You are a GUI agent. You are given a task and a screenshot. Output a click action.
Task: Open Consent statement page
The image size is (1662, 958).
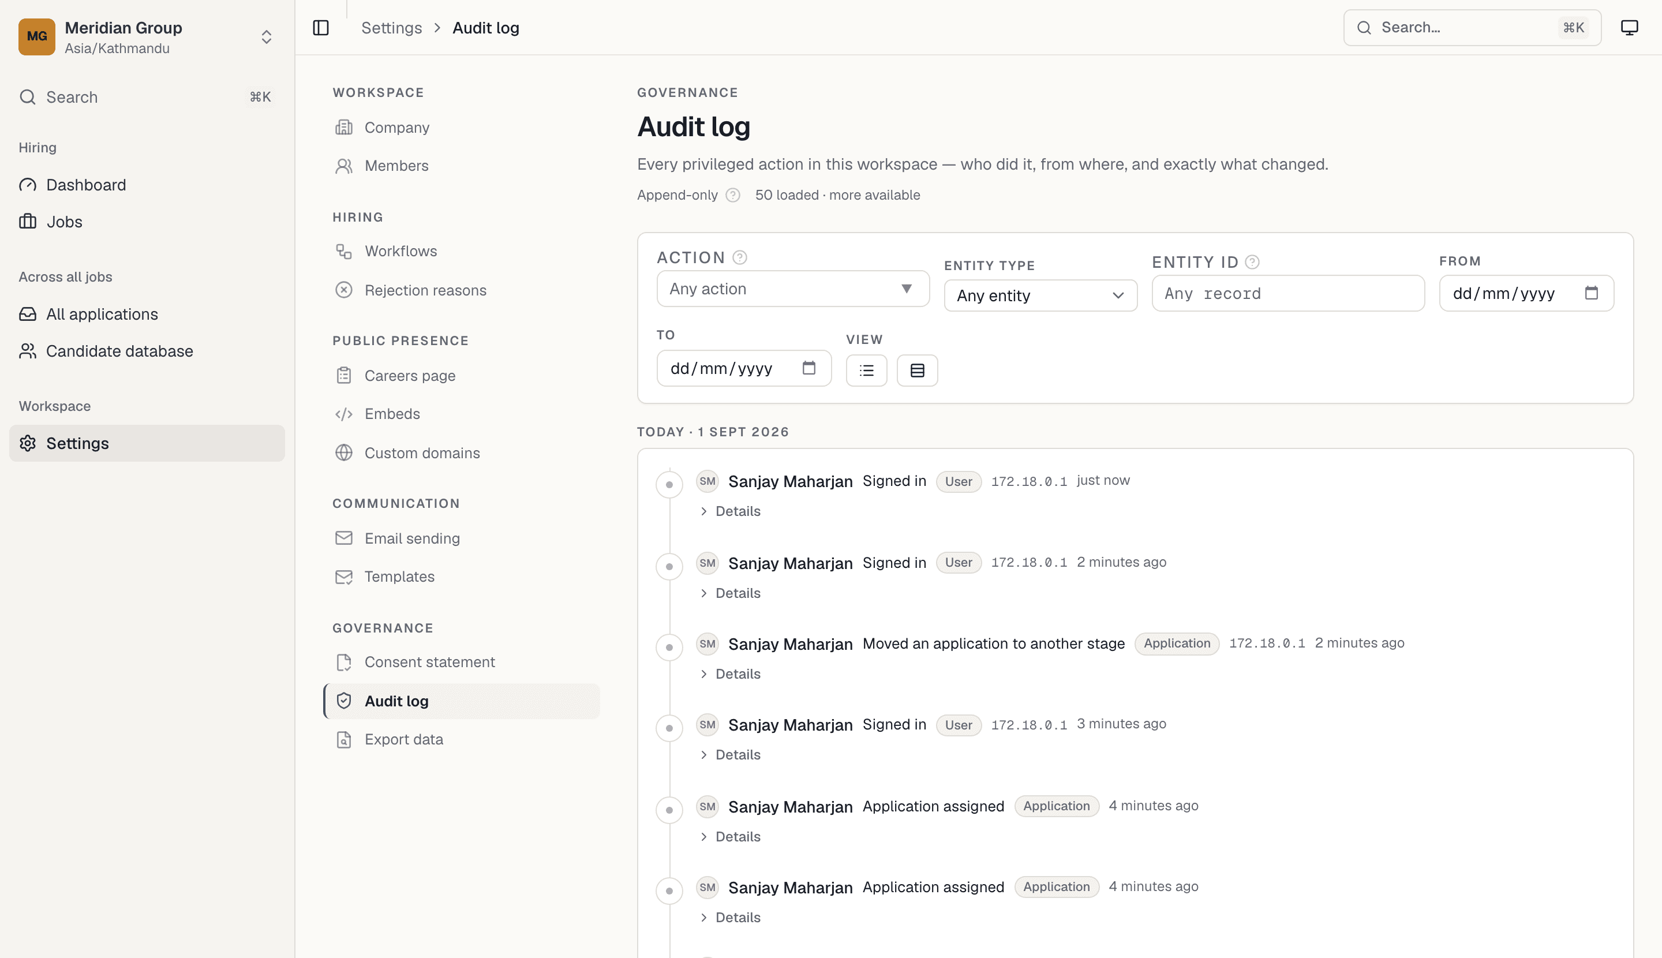pos(461,662)
